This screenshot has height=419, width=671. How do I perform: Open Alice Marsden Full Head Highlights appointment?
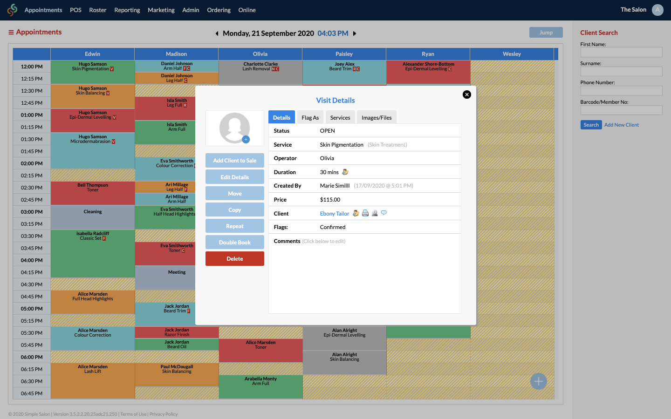[92, 302]
